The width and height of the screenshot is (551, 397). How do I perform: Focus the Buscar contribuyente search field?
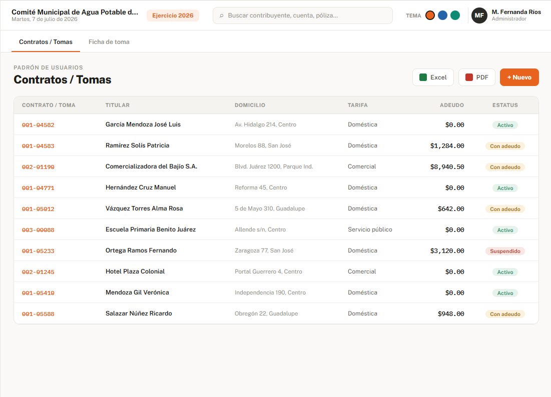303,15
